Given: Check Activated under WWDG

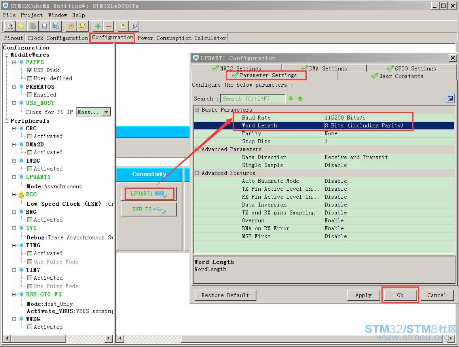Looking at the screenshot, I should 30,327.
